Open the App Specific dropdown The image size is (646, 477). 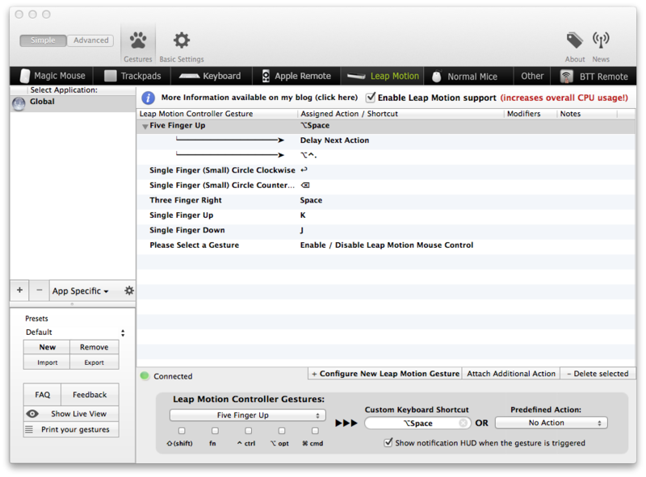81,291
